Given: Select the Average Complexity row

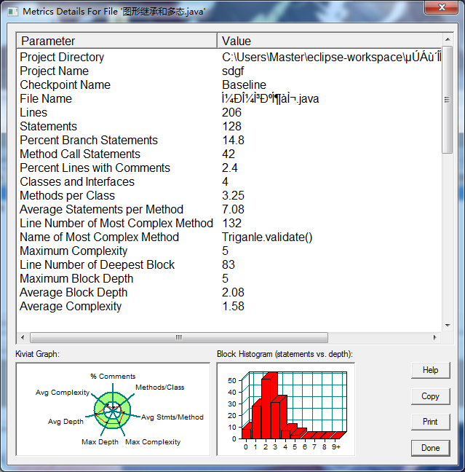Looking at the screenshot, I should (229, 307).
